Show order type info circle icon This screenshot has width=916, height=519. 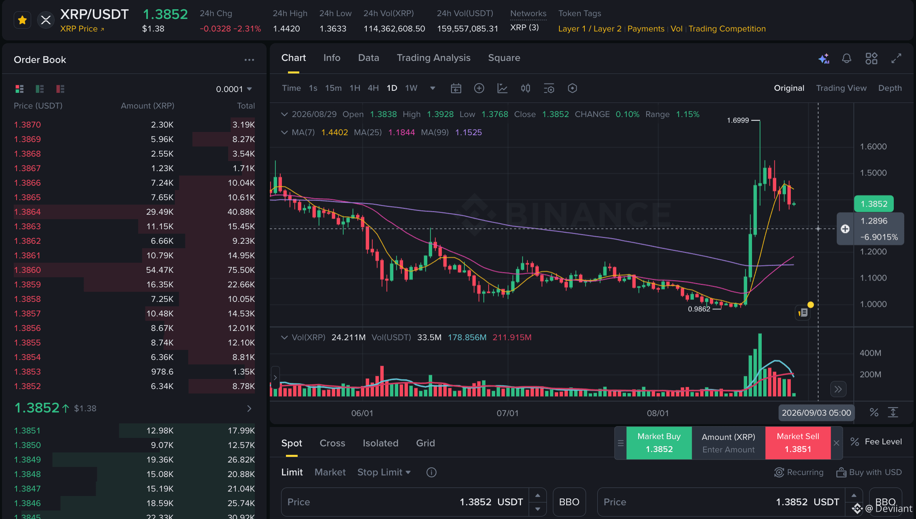(431, 472)
